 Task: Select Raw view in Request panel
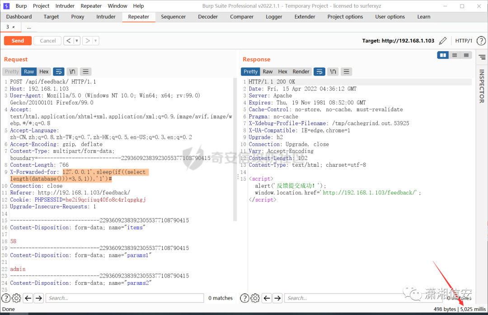tap(29, 71)
